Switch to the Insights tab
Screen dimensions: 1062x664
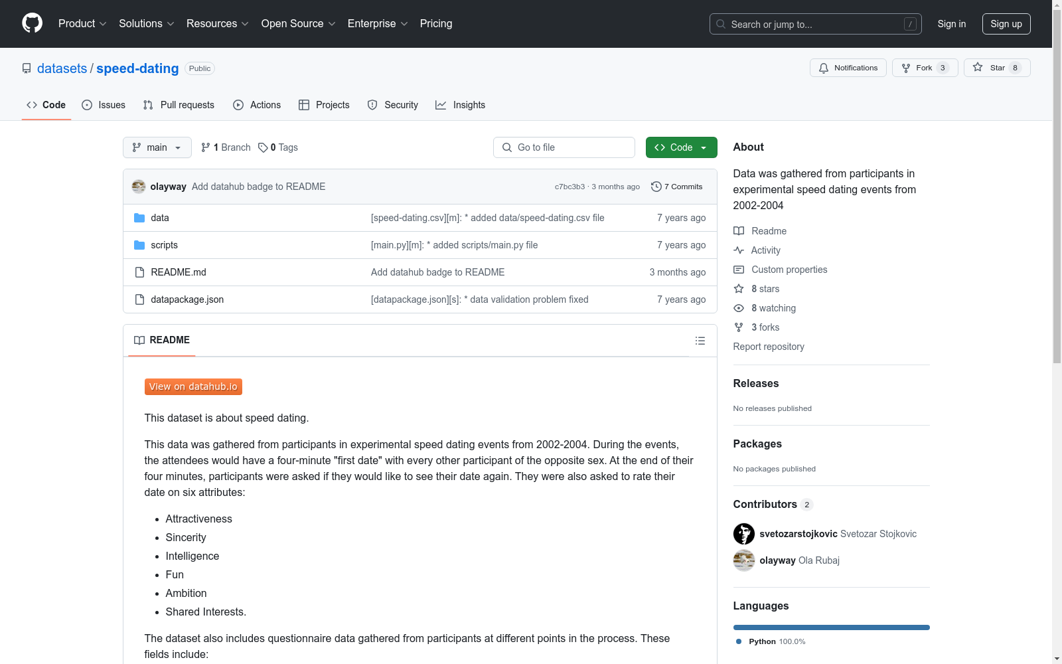coord(461,105)
